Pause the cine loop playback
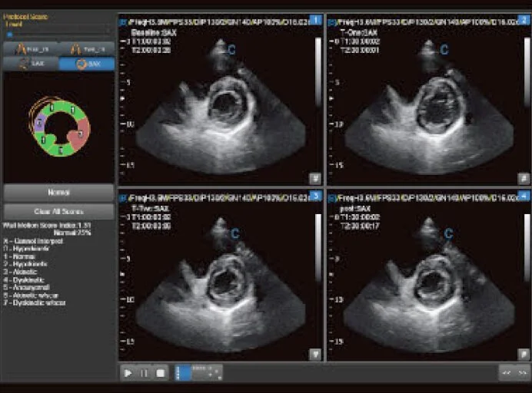The width and height of the screenshot is (532, 393). [144, 373]
